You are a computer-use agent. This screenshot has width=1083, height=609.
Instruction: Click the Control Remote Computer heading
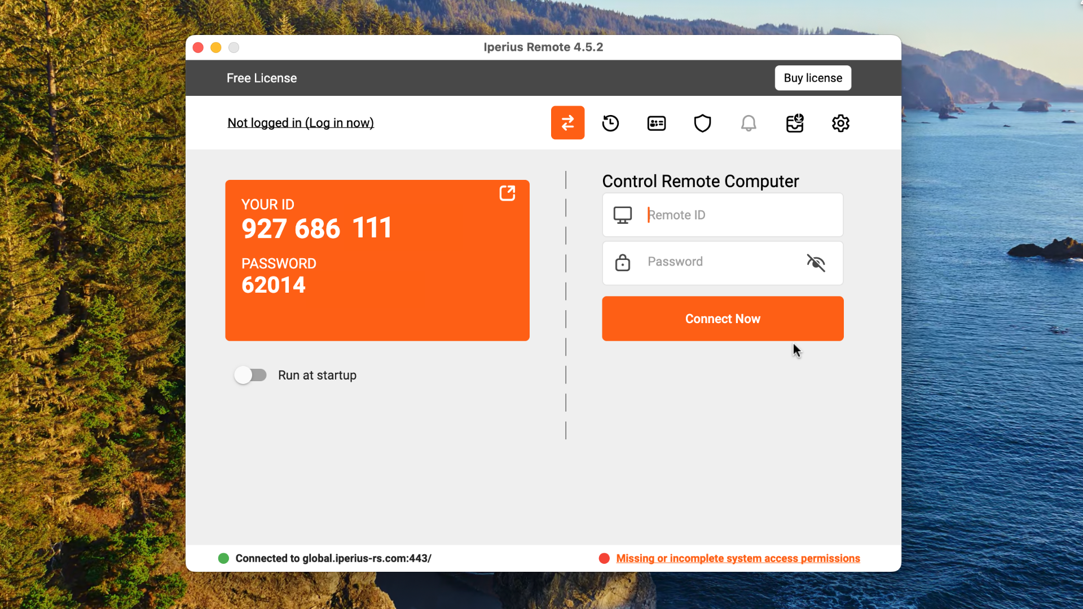coord(701,181)
